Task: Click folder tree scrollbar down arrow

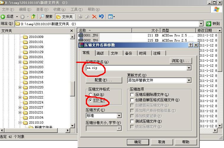Action: tap(72, 126)
